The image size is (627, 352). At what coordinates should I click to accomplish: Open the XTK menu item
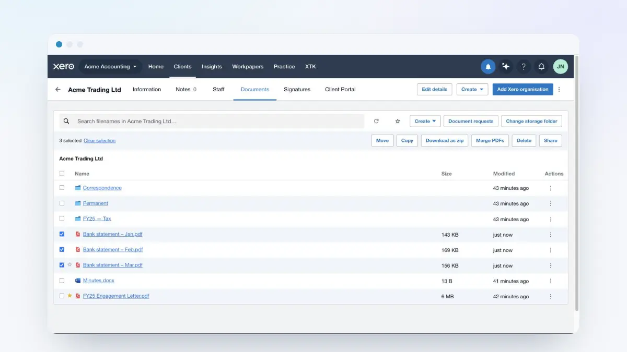tap(310, 67)
